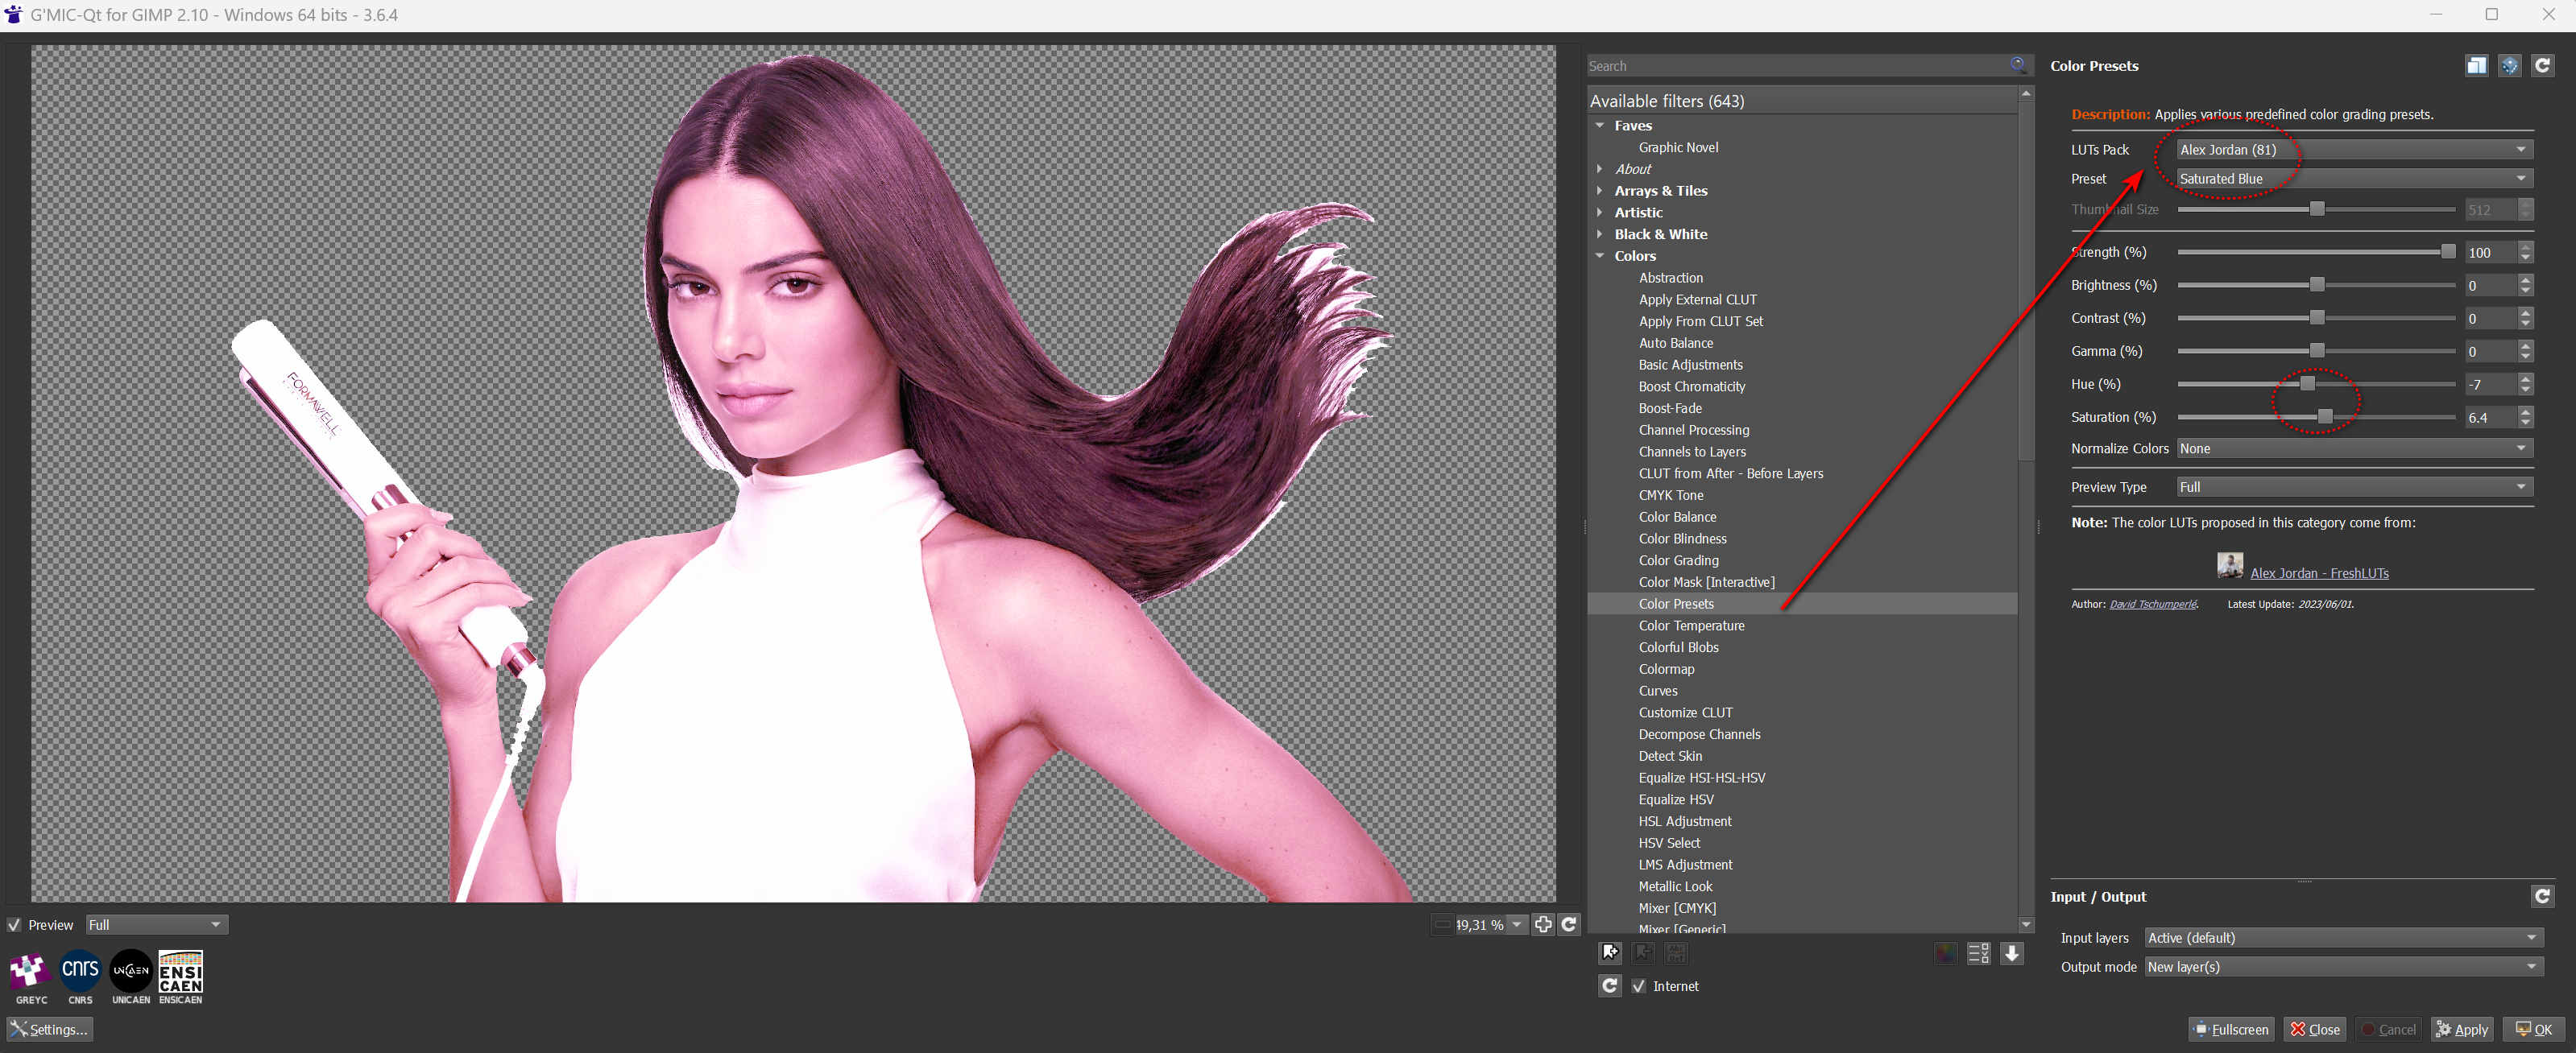2576x1053 pixels.
Task: Click the filter Search input field
Action: (1795, 66)
